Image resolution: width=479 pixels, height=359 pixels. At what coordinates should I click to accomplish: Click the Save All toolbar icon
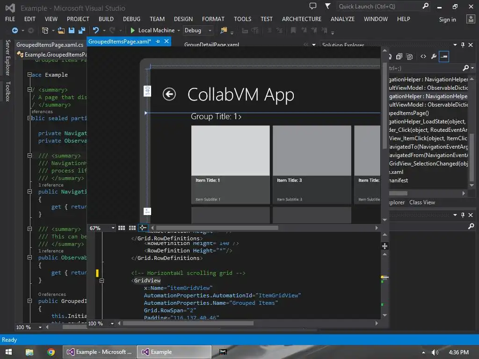coord(82,30)
